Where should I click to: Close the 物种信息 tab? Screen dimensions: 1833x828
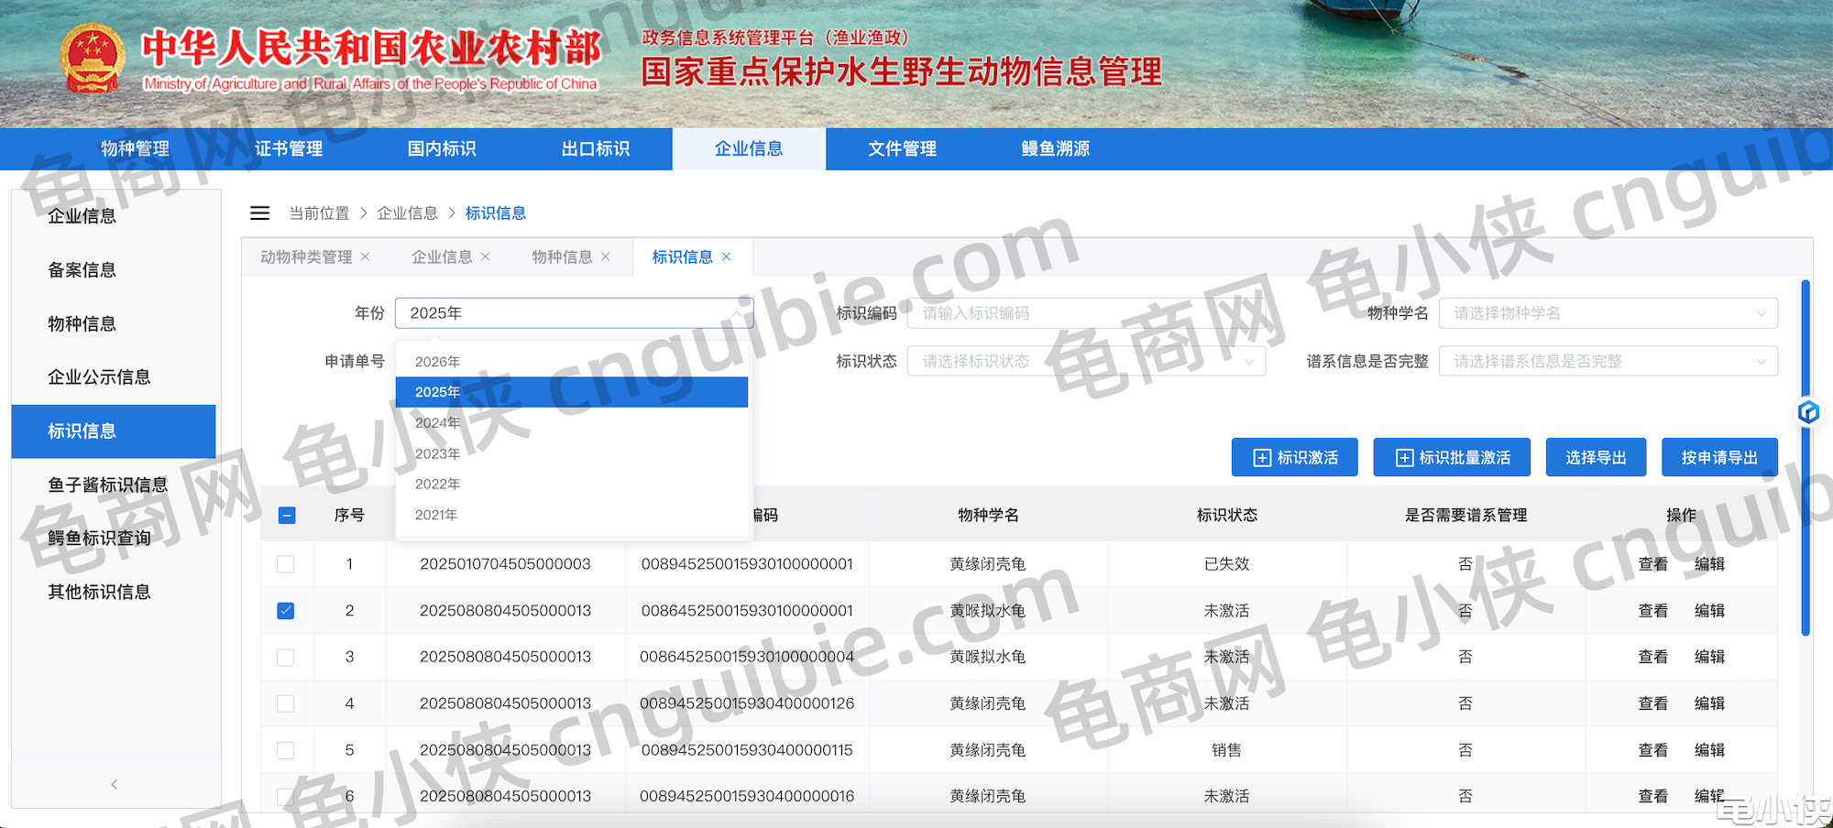[605, 256]
